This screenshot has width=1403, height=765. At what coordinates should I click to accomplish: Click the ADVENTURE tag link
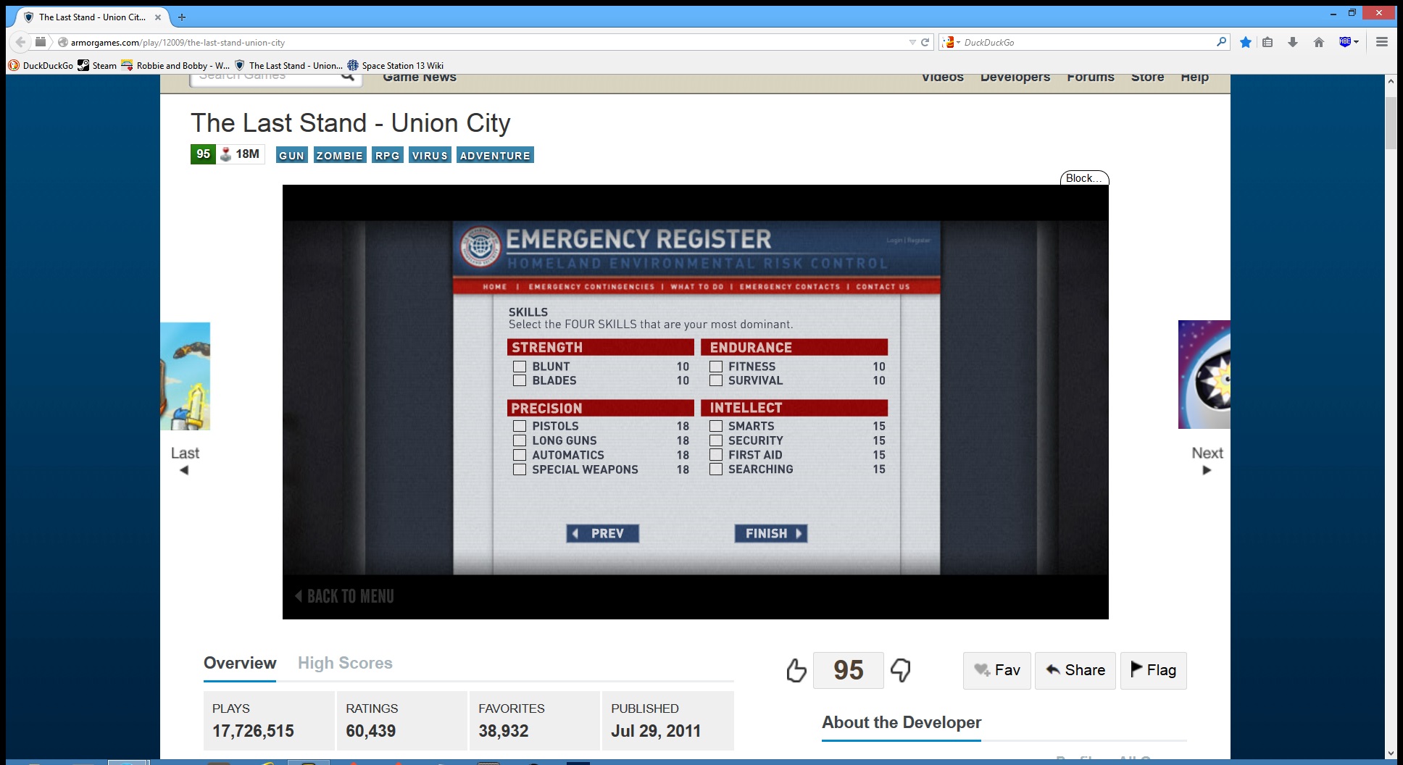(496, 155)
